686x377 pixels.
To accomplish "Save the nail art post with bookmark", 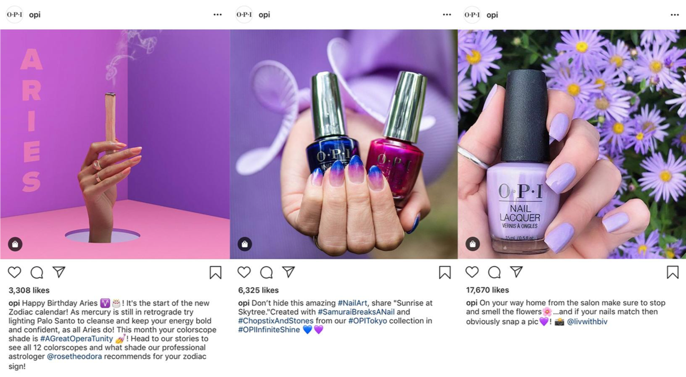I will pos(445,273).
